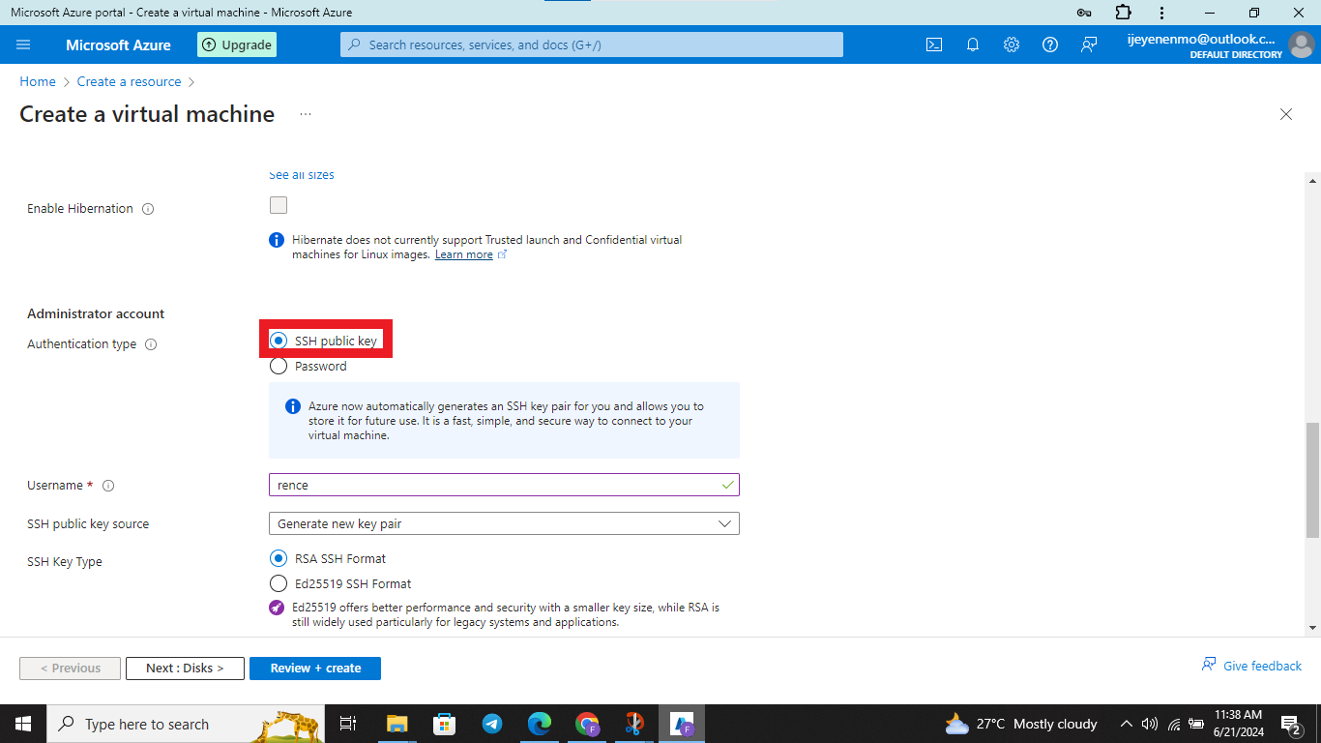This screenshot has width=1321, height=743.
Task: Open the browser three-dot menu
Action: coord(1161,13)
